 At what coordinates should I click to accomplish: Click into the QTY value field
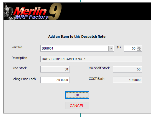pyautogui.click(x=130, y=48)
